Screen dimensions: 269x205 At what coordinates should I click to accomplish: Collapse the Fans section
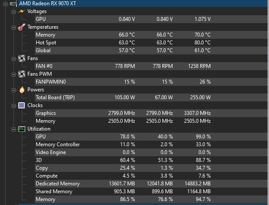coord(13,59)
